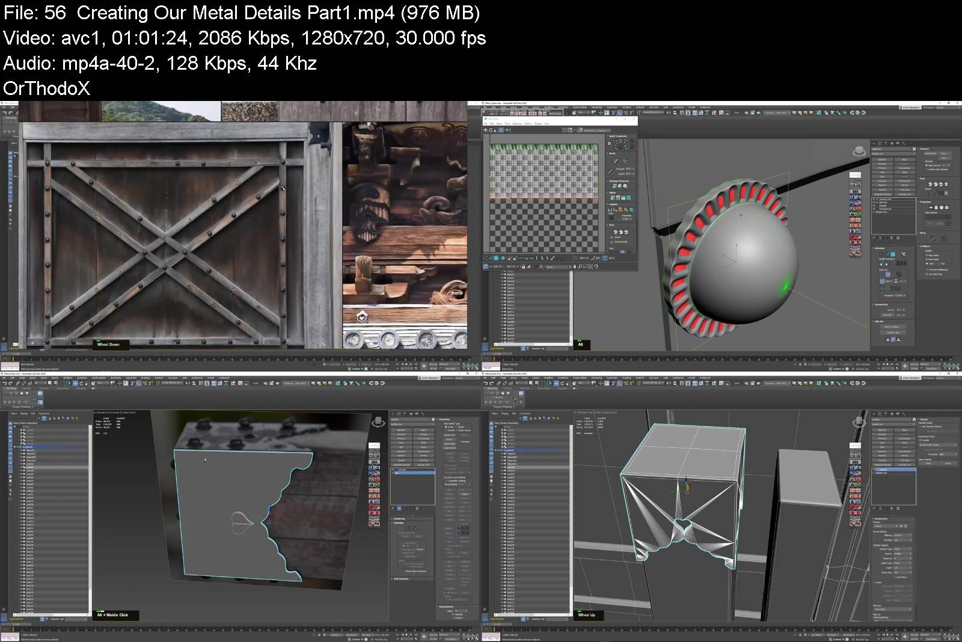This screenshot has height=642, width=962.
Task: Select Vertex Color Channel radio in top-right frame
Action: (x=927, y=170)
